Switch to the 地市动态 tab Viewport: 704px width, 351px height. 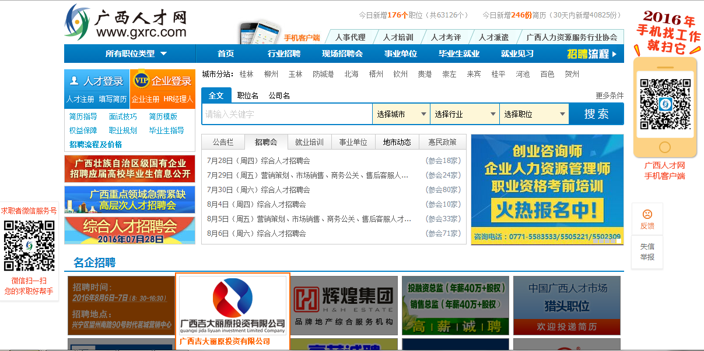397,142
